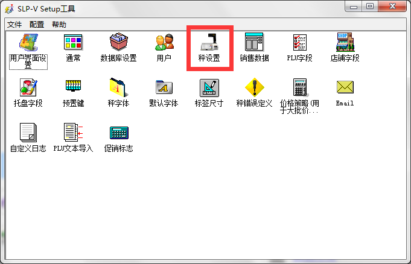
Task: Open 托盘字段 tray field icon
Action: (28, 87)
